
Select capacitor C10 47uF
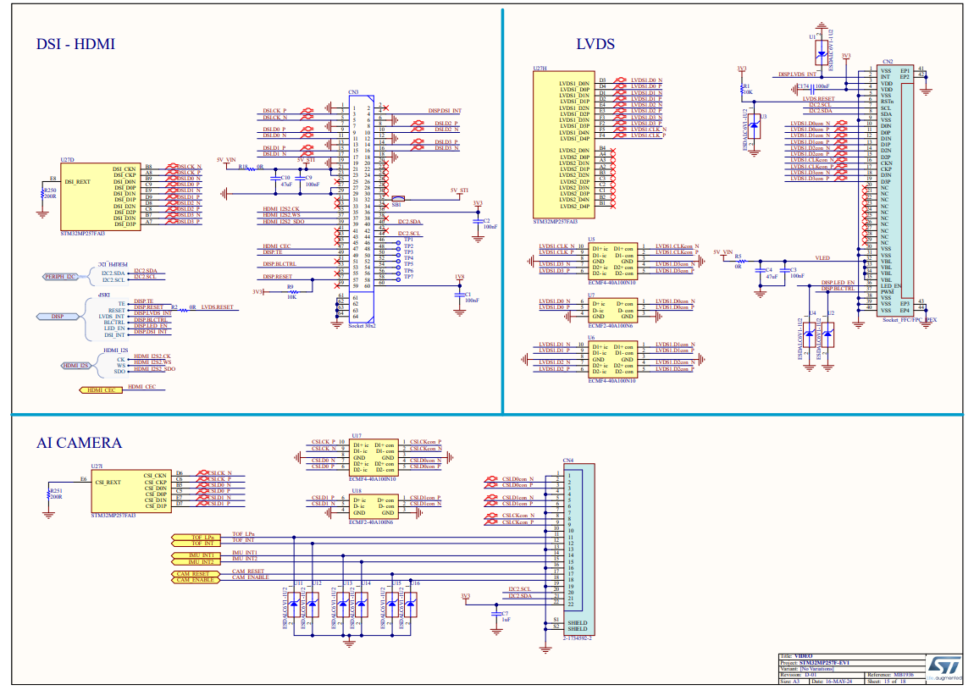tap(276, 179)
